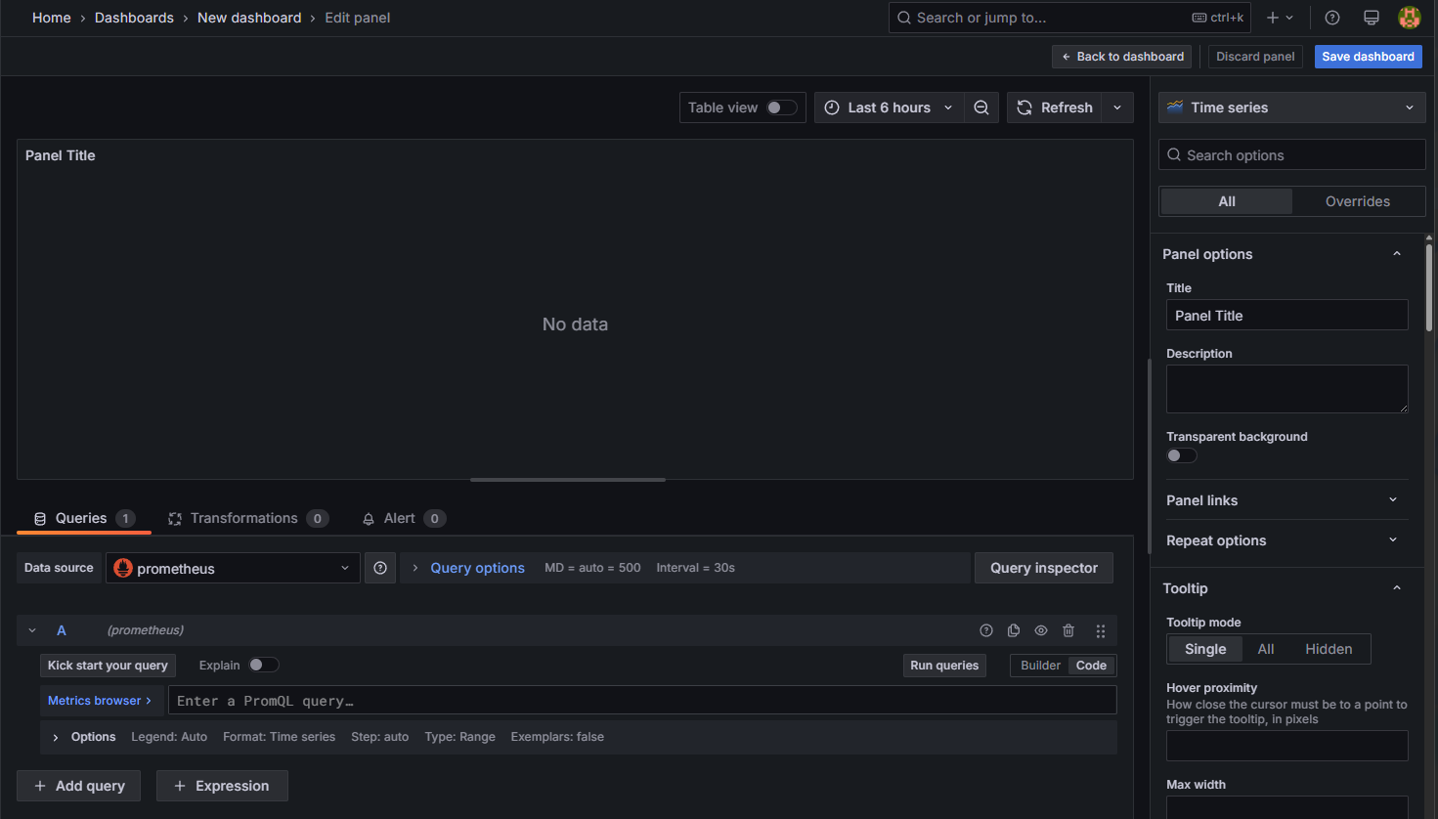The height and width of the screenshot is (819, 1438).
Task: Click the Transformations tab icon
Action: 175,519
